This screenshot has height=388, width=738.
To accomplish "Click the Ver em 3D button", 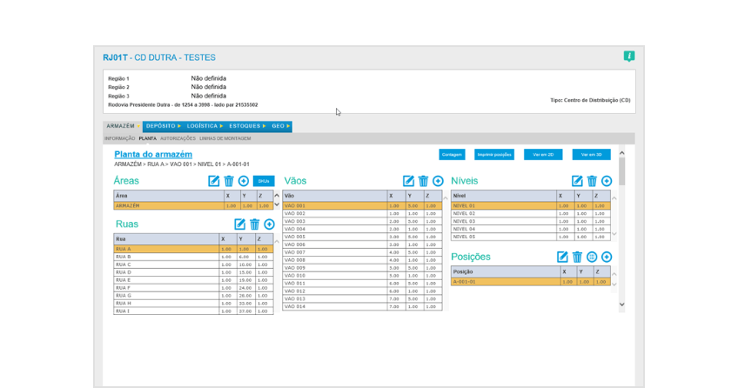I will (x=591, y=155).
